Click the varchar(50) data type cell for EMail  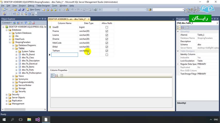pos(89,47)
